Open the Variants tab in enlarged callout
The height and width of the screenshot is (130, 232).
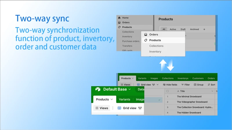[125, 99]
